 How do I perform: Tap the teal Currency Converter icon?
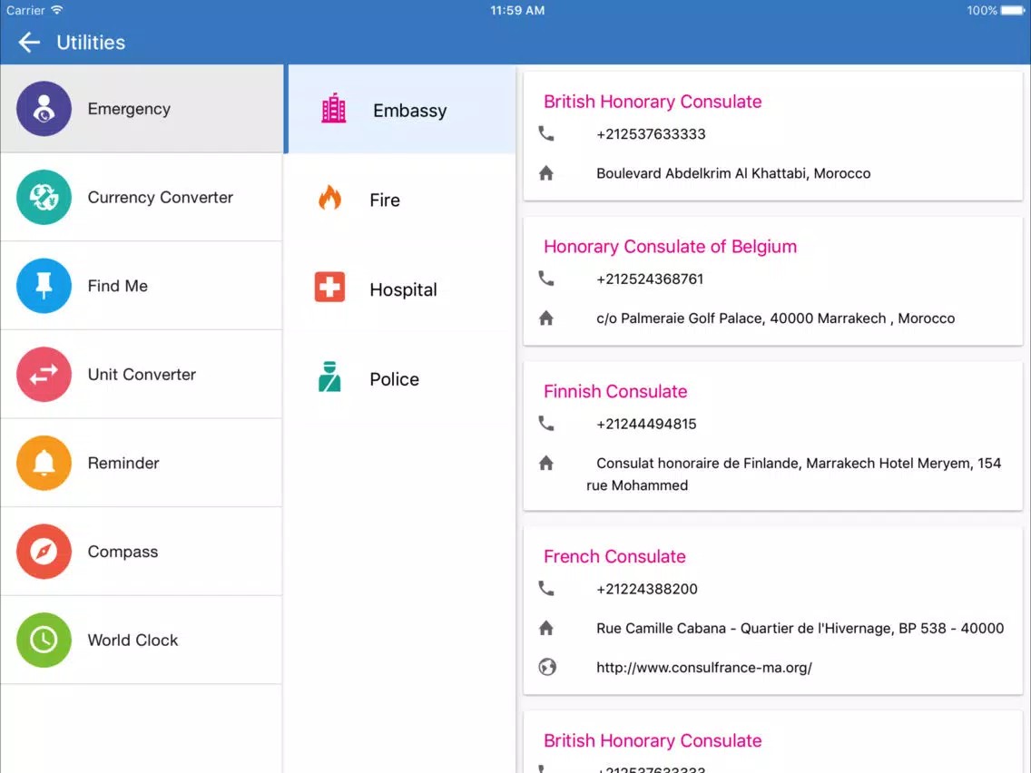click(x=44, y=197)
